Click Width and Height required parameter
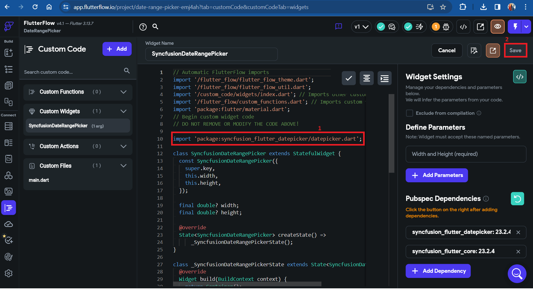 (466, 154)
